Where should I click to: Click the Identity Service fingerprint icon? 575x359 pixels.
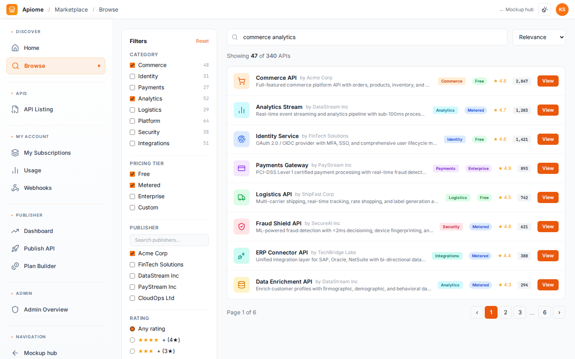click(242, 139)
